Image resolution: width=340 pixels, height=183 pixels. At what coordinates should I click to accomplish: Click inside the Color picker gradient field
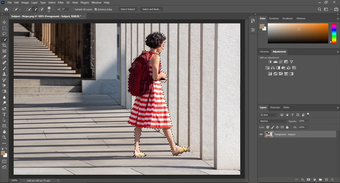(298, 33)
